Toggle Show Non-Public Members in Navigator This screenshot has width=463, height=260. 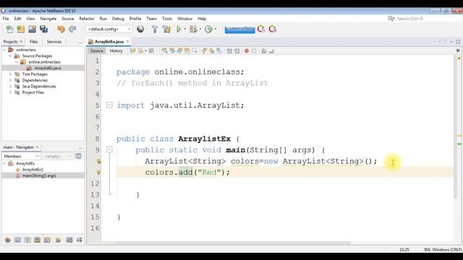37,240
